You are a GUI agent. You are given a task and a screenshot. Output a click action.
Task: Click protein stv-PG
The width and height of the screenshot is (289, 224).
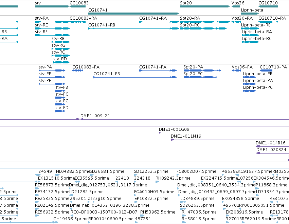[x=60, y=98]
